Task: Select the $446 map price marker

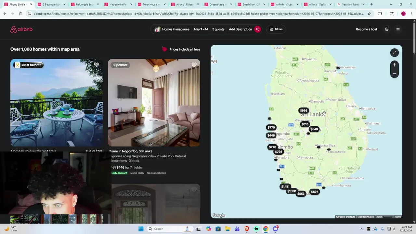Action: pos(271,135)
